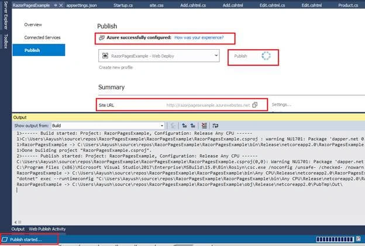Image resolution: width=365 pixels, height=246 pixels.
Task: Click the Site URL label
Action: [x=106, y=105]
